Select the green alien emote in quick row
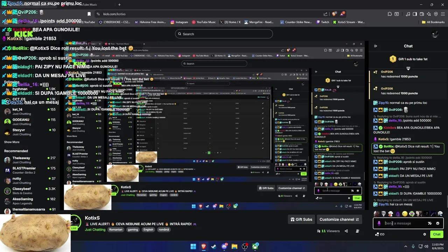Viewport: 448px width, 252px height. coord(412,213)
